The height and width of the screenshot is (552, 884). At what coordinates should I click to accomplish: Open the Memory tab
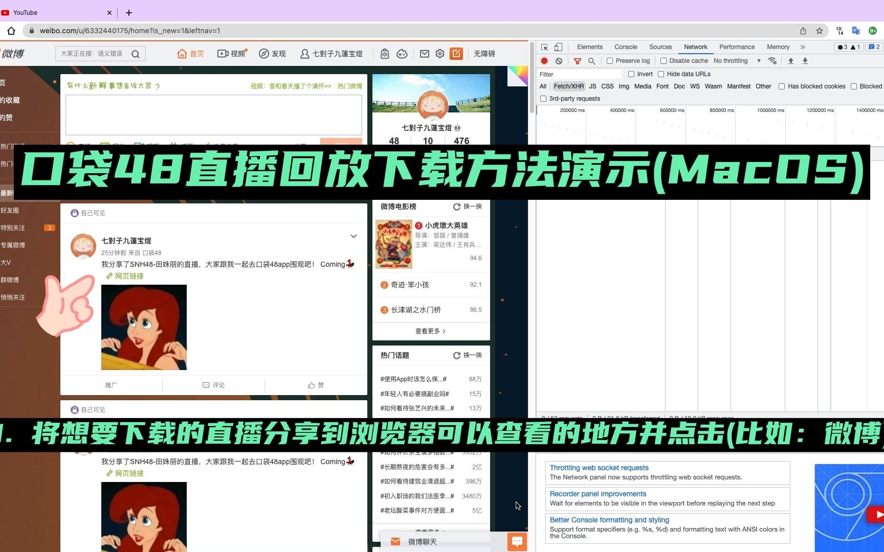click(x=778, y=47)
